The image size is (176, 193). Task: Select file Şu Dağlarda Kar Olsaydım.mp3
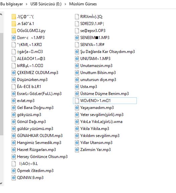pyautogui.click(x=105, y=52)
